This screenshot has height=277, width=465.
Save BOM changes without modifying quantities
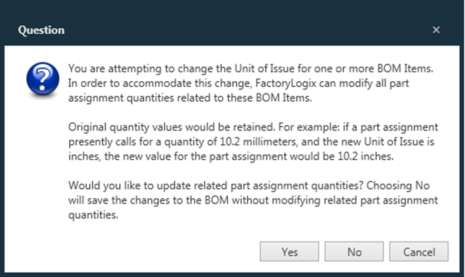[x=354, y=251]
